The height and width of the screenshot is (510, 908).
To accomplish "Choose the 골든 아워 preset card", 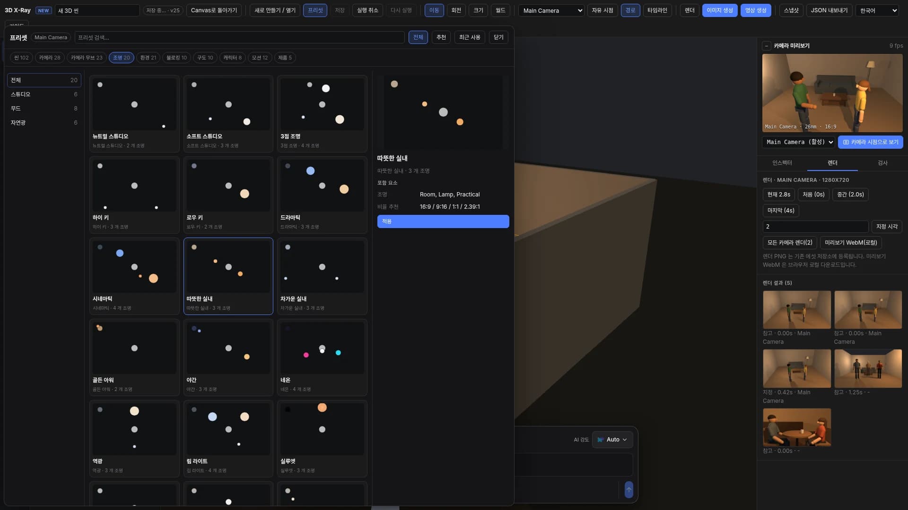I will [134, 357].
